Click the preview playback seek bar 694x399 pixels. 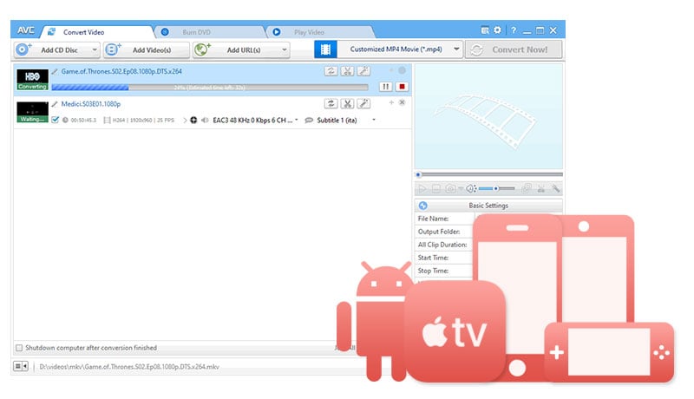click(488, 174)
